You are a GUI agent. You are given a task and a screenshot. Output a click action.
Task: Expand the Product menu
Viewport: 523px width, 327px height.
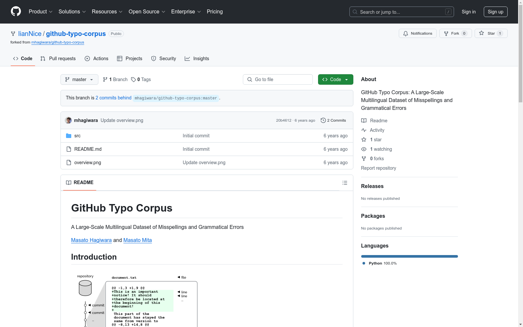coord(41,12)
